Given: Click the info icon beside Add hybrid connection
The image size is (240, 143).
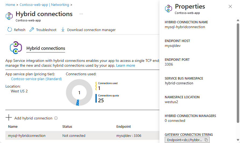Looking at the screenshot, I should click(x=56, y=118).
